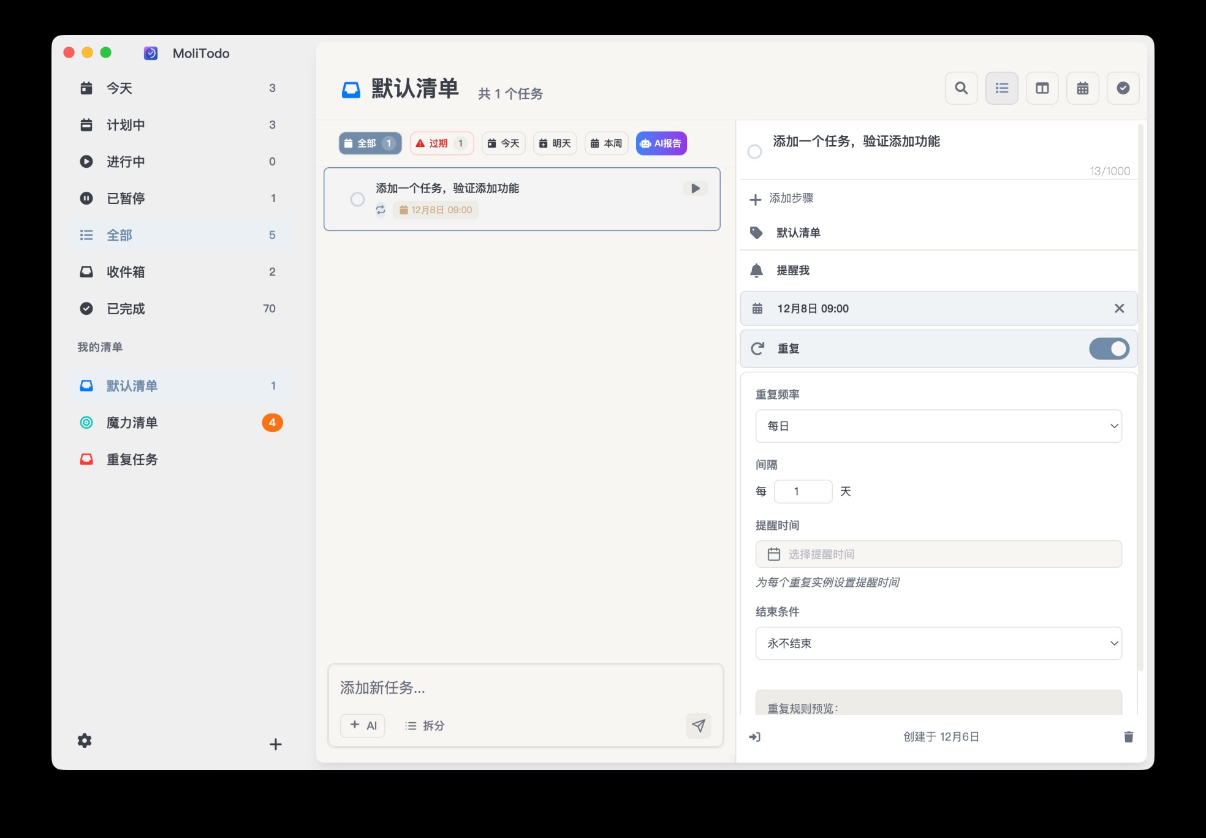Mark task complete in detail panel circle
The width and height of the screenshot is (1206, 838).
tap(754, 151)
